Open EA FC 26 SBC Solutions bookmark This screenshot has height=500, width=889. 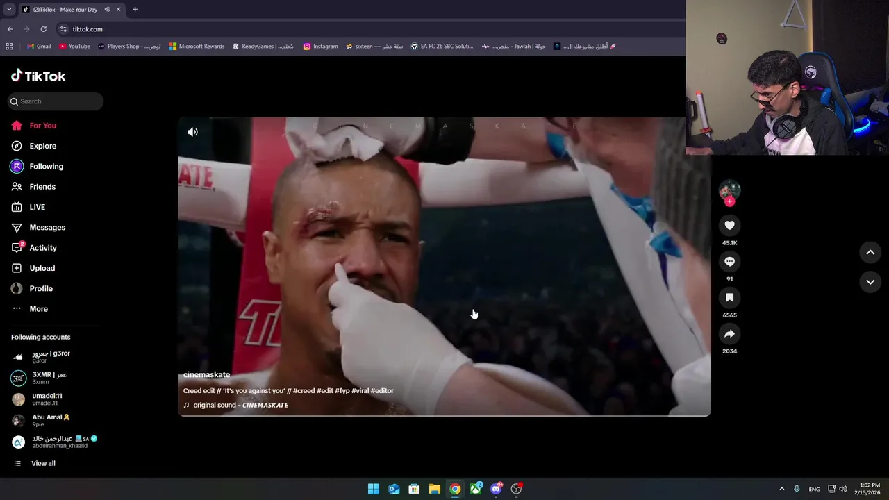pyautogui.click(x=442, y=47)
